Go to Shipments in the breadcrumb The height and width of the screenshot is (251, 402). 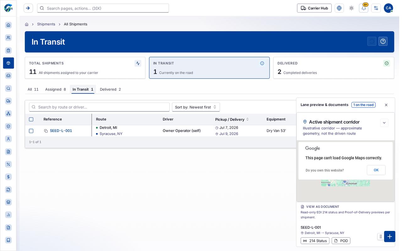click(46, 24)
